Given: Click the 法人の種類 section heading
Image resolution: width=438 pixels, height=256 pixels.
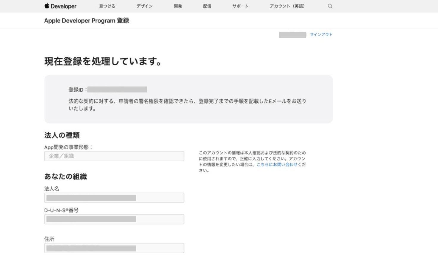Looking at the screenshot, I should [62, 135].
